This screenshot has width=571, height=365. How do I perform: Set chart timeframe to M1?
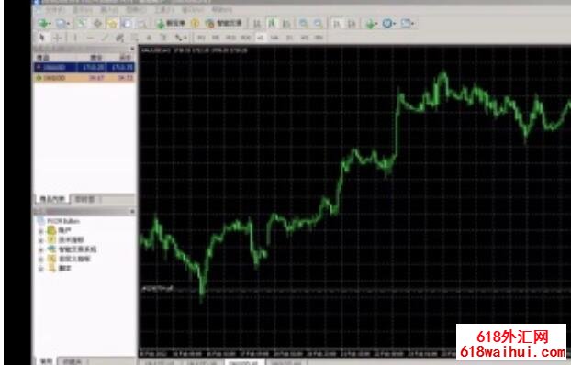click(x=201, y=38)
